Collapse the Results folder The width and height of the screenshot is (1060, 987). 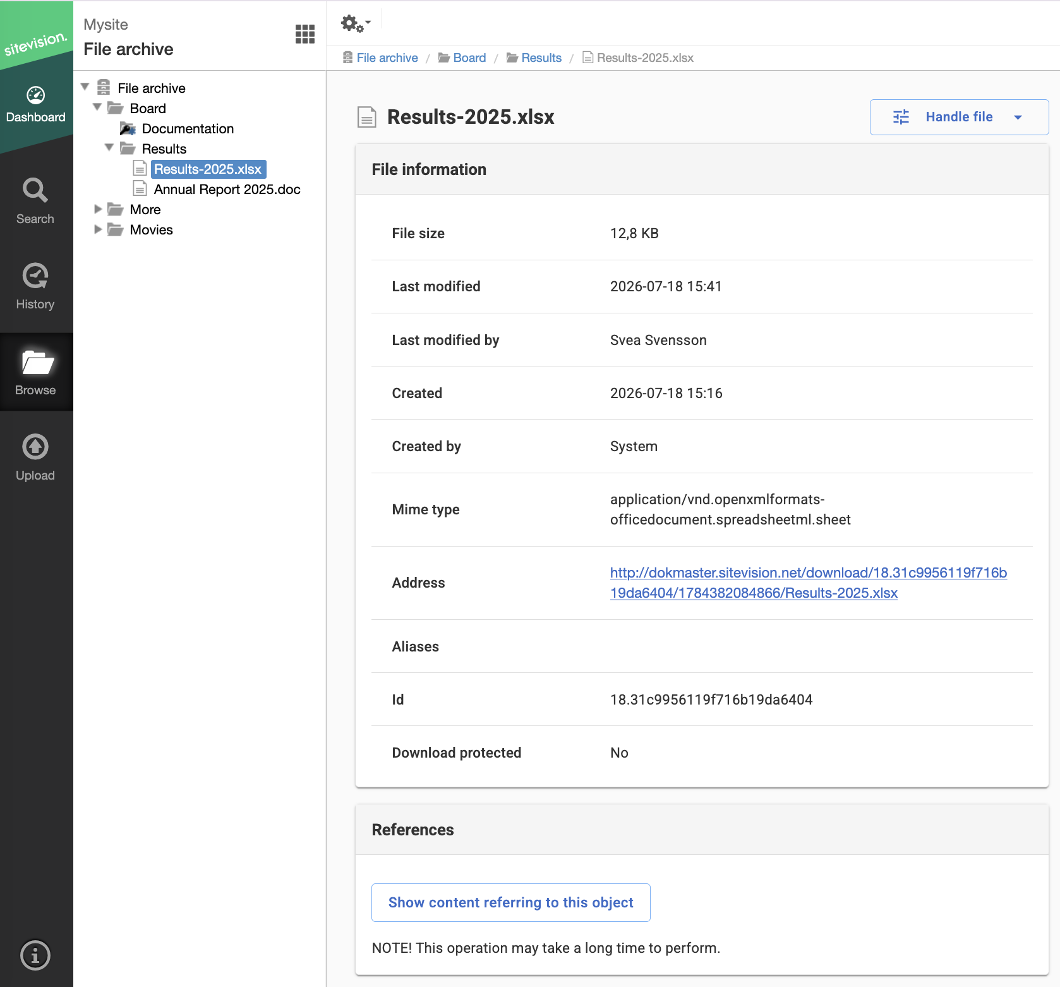(x=109, y=148)
